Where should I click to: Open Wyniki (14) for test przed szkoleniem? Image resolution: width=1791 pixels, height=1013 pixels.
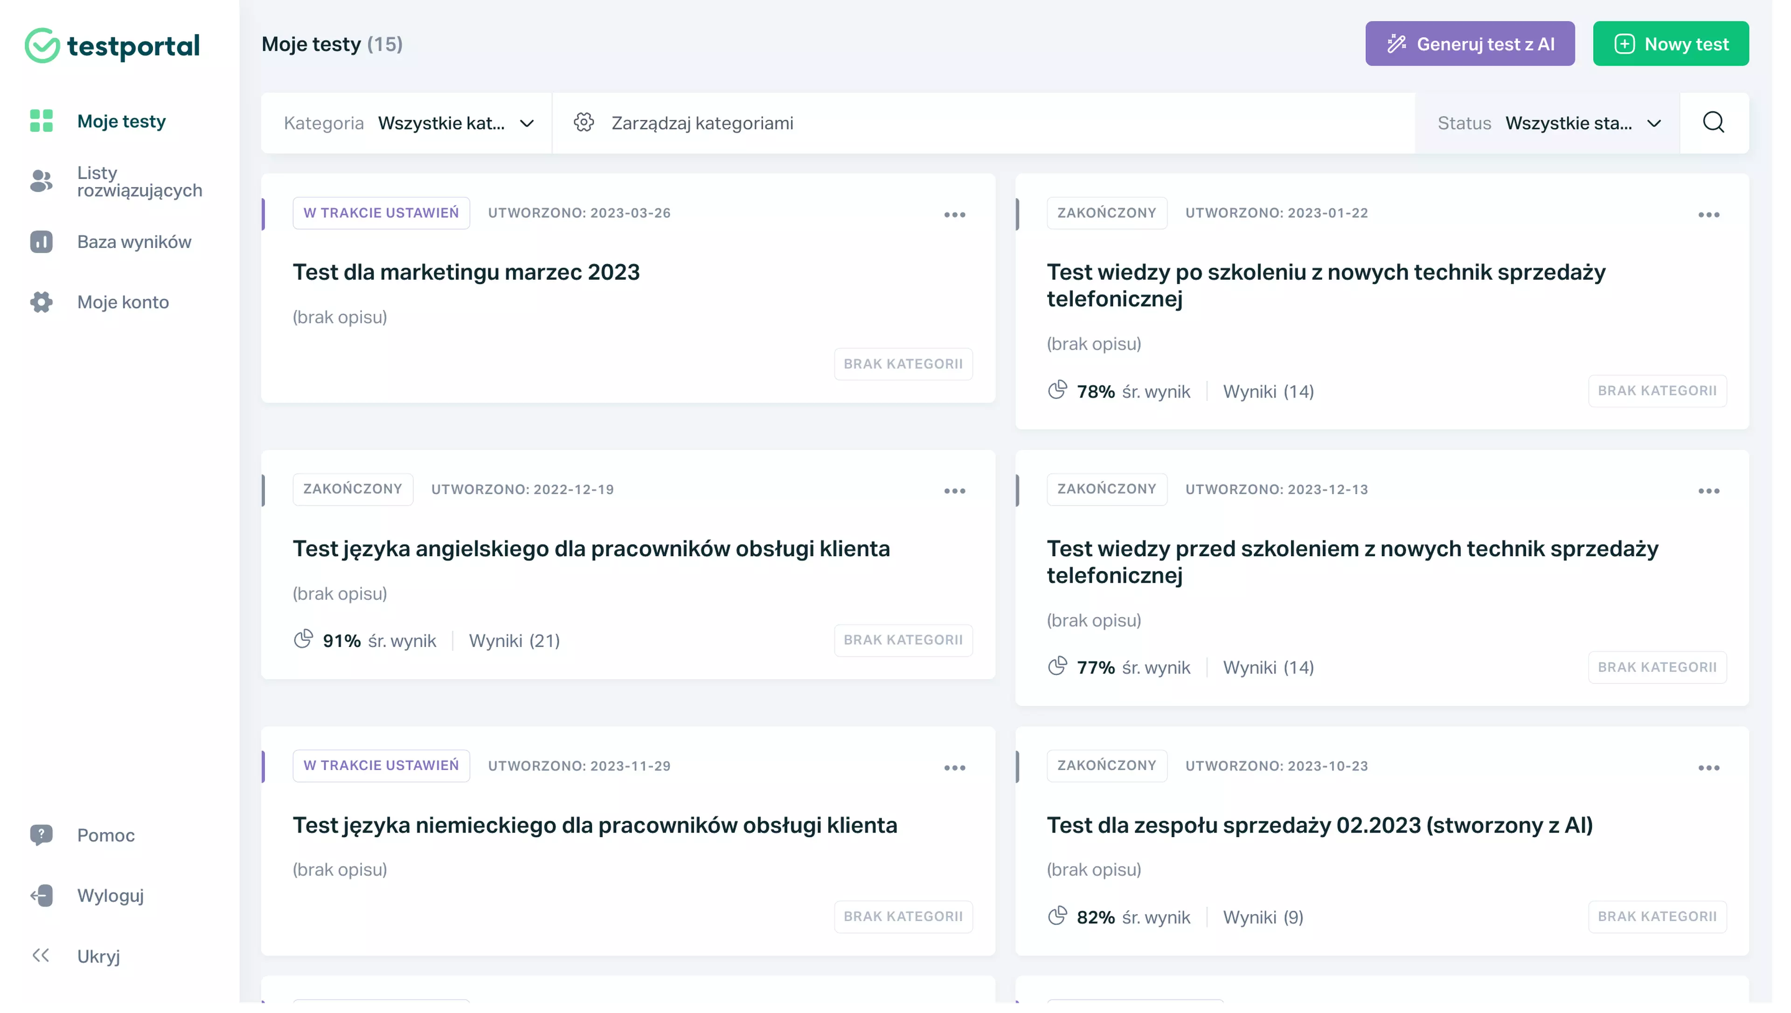(1269, 668)
